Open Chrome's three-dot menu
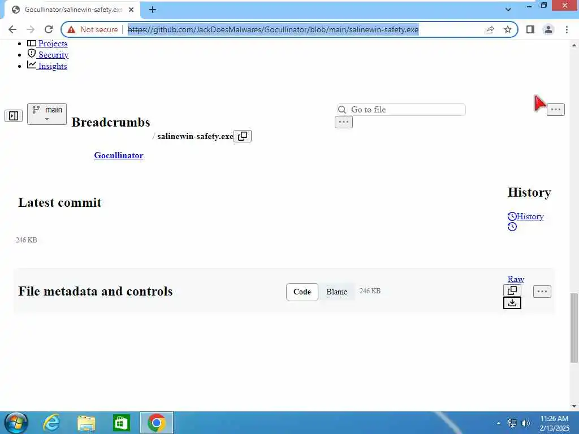Image resolution: width=579 pixels, height=434 pixels. [x=567, y=29]
